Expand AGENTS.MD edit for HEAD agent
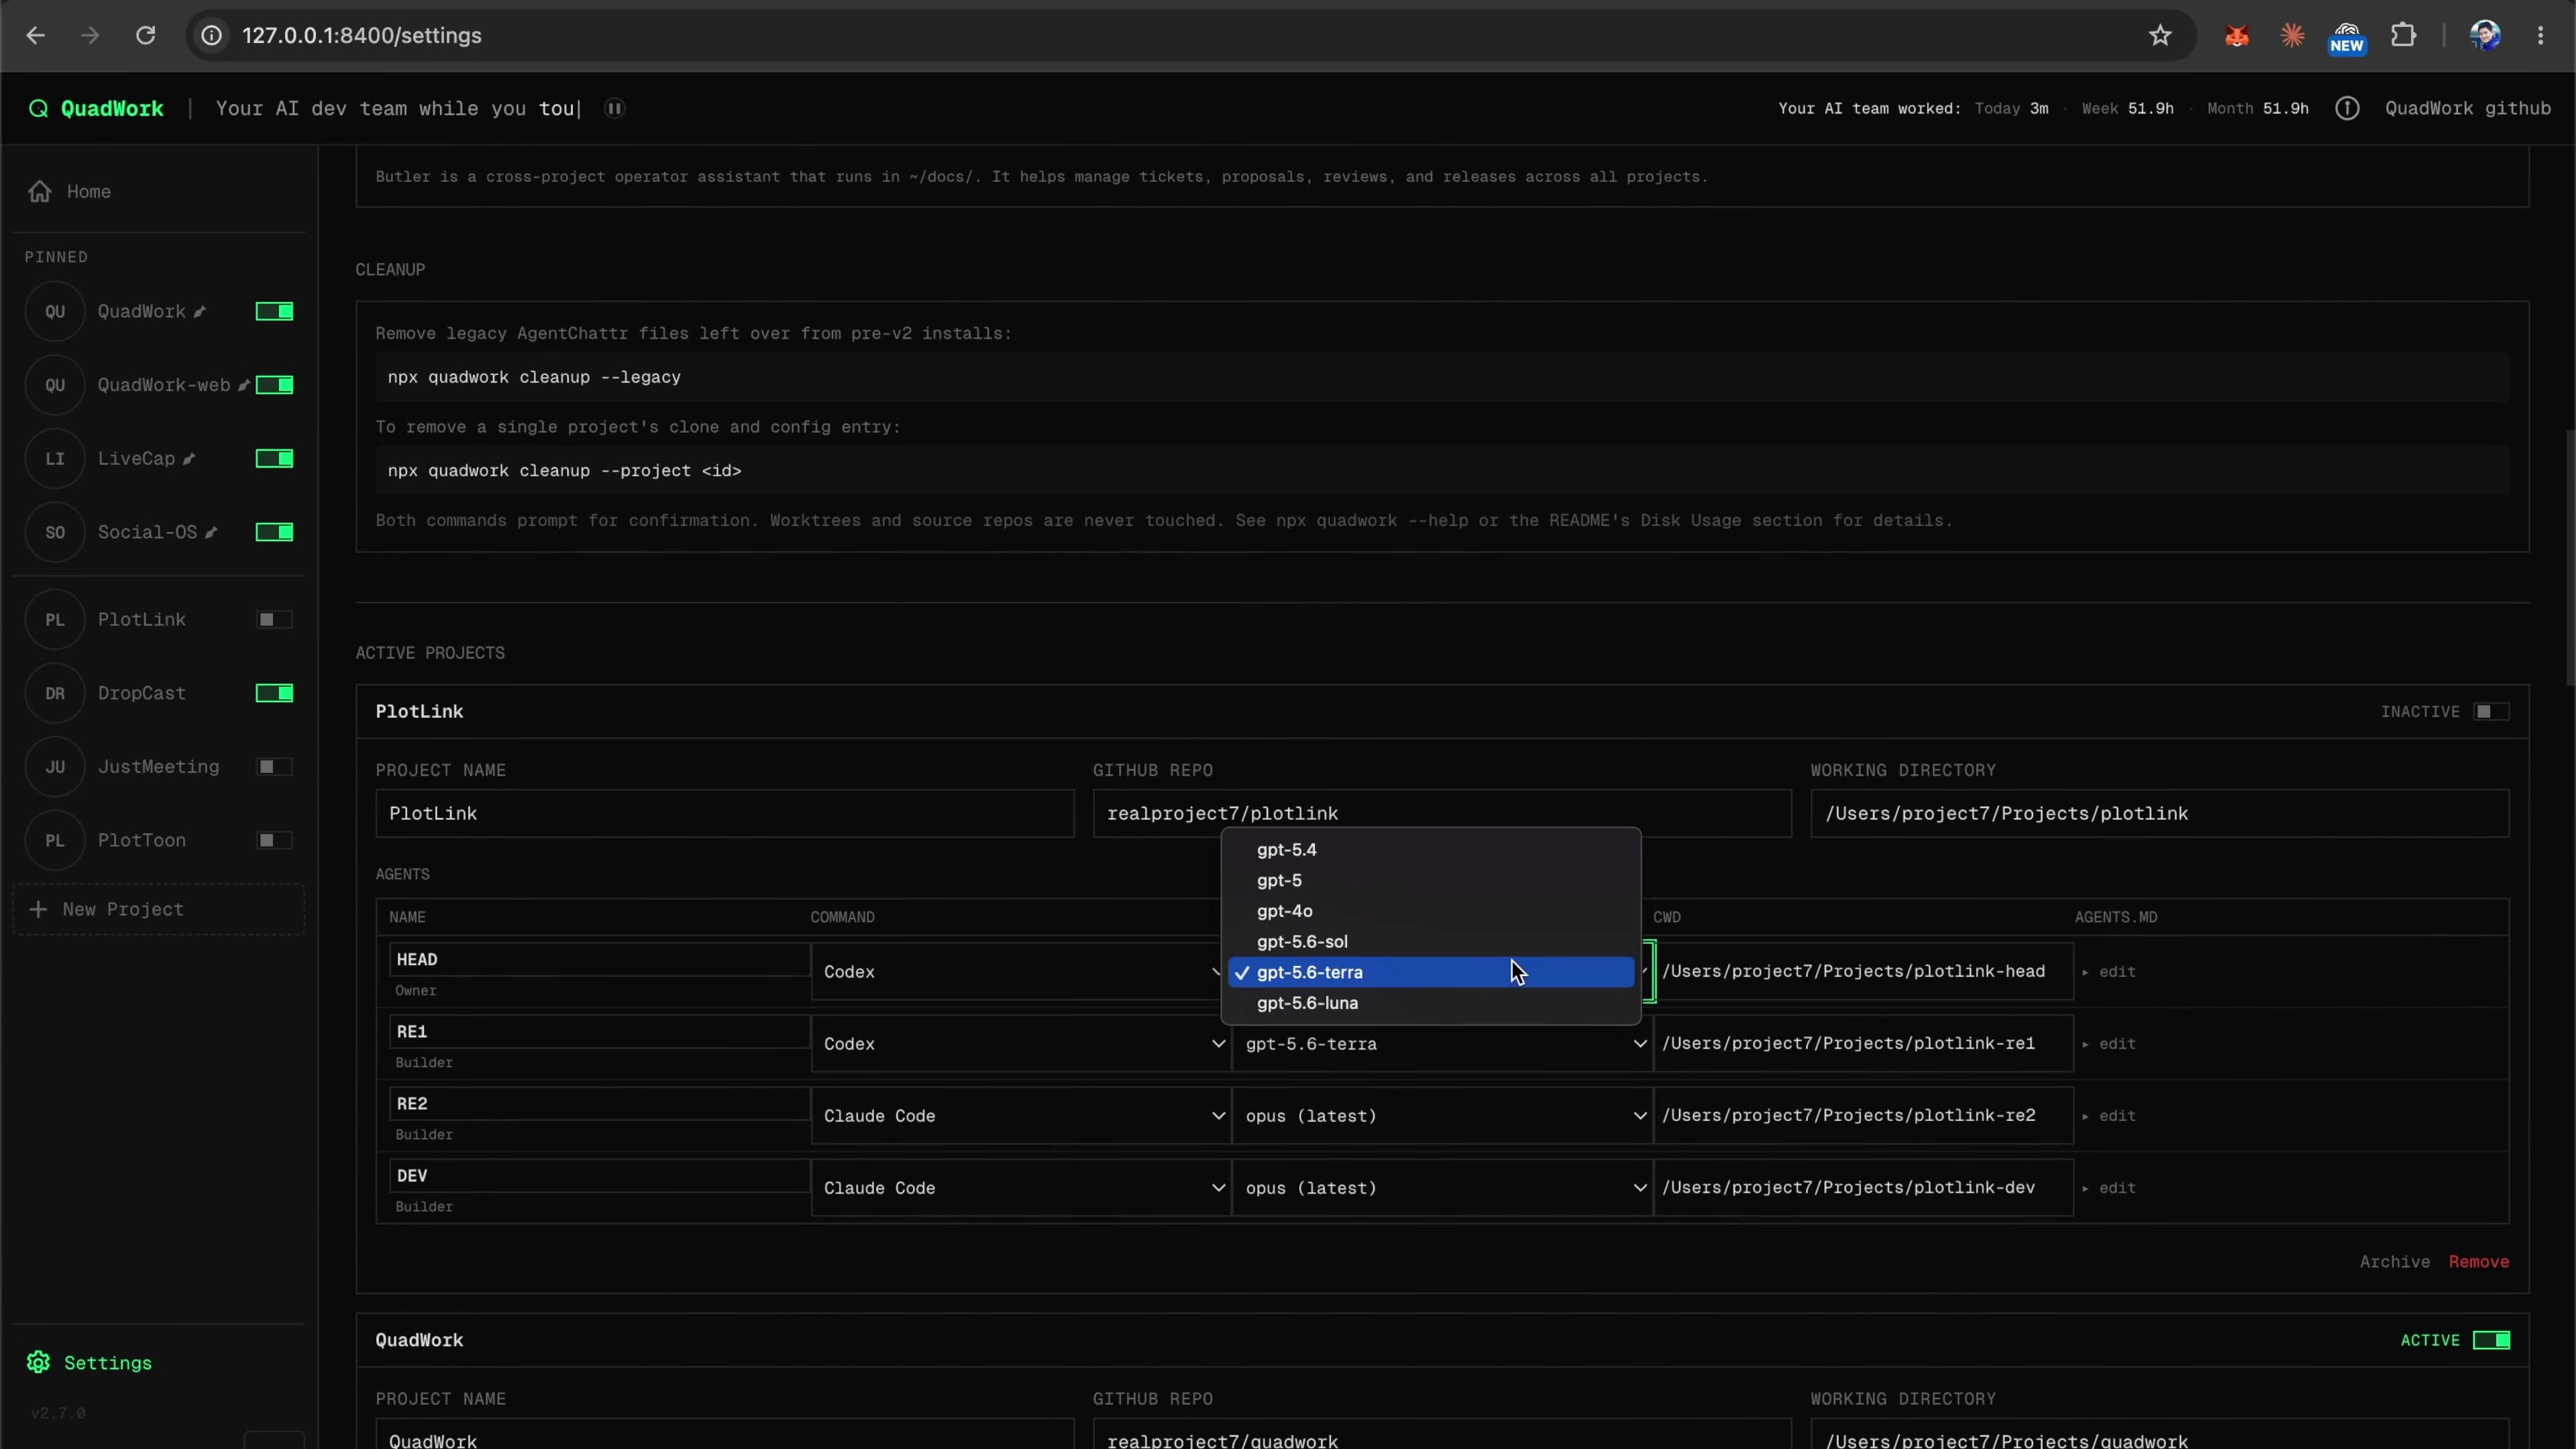Image resolution: width=2576 pixels, height=1449 pixels. click(2109, 971)
